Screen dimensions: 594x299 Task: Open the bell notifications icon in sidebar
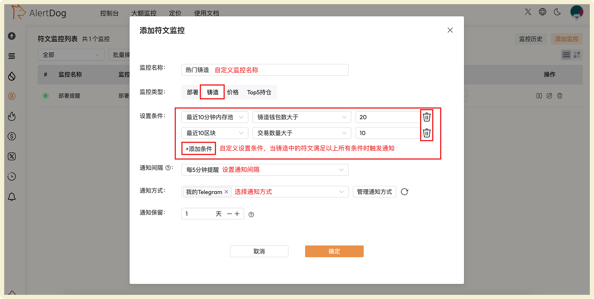(12, 197)
